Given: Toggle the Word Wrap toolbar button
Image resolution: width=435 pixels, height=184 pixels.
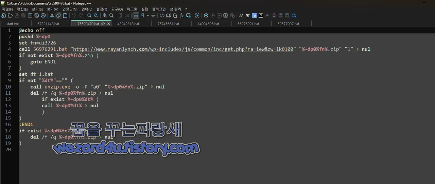Looking at the screenshot, I should tap(136, 16).
